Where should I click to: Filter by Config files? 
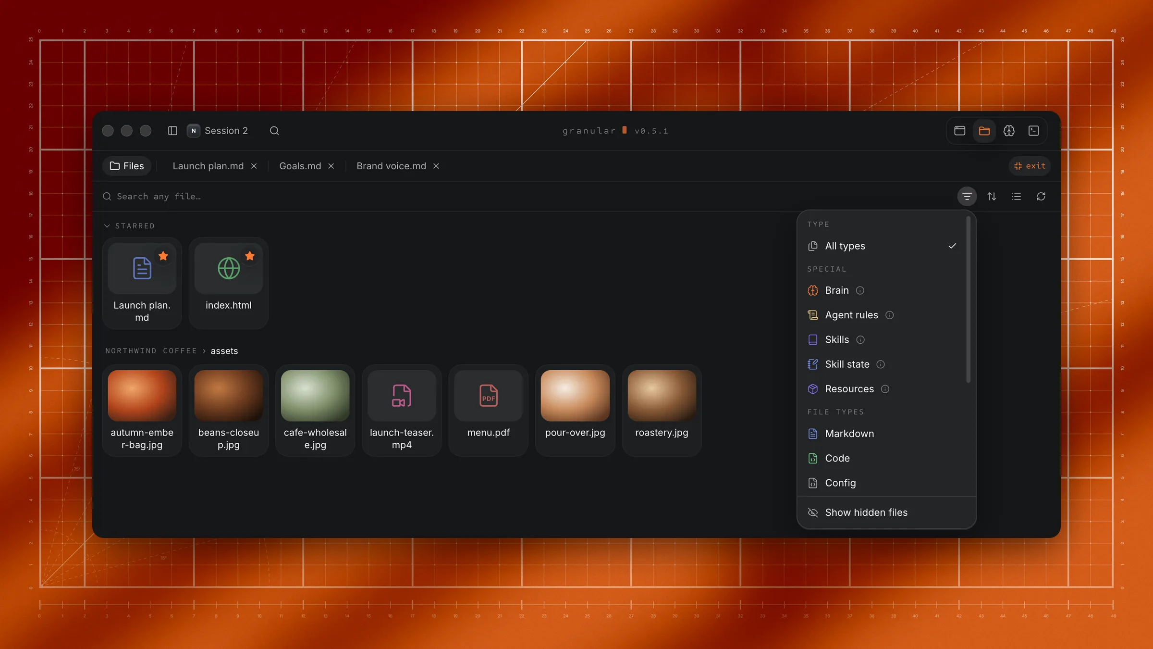point(883,483)
